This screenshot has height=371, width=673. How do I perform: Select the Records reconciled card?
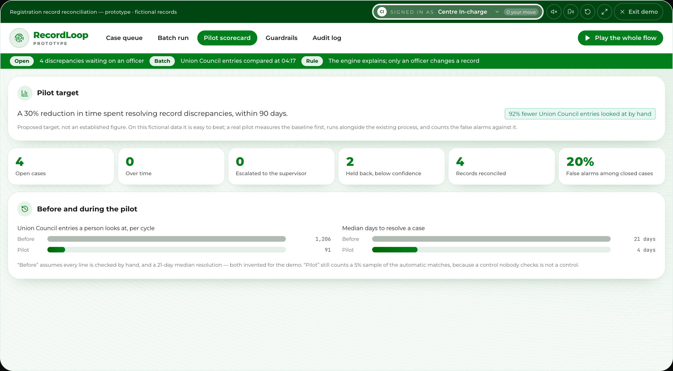pyautogui.click(x=502, y=166)
